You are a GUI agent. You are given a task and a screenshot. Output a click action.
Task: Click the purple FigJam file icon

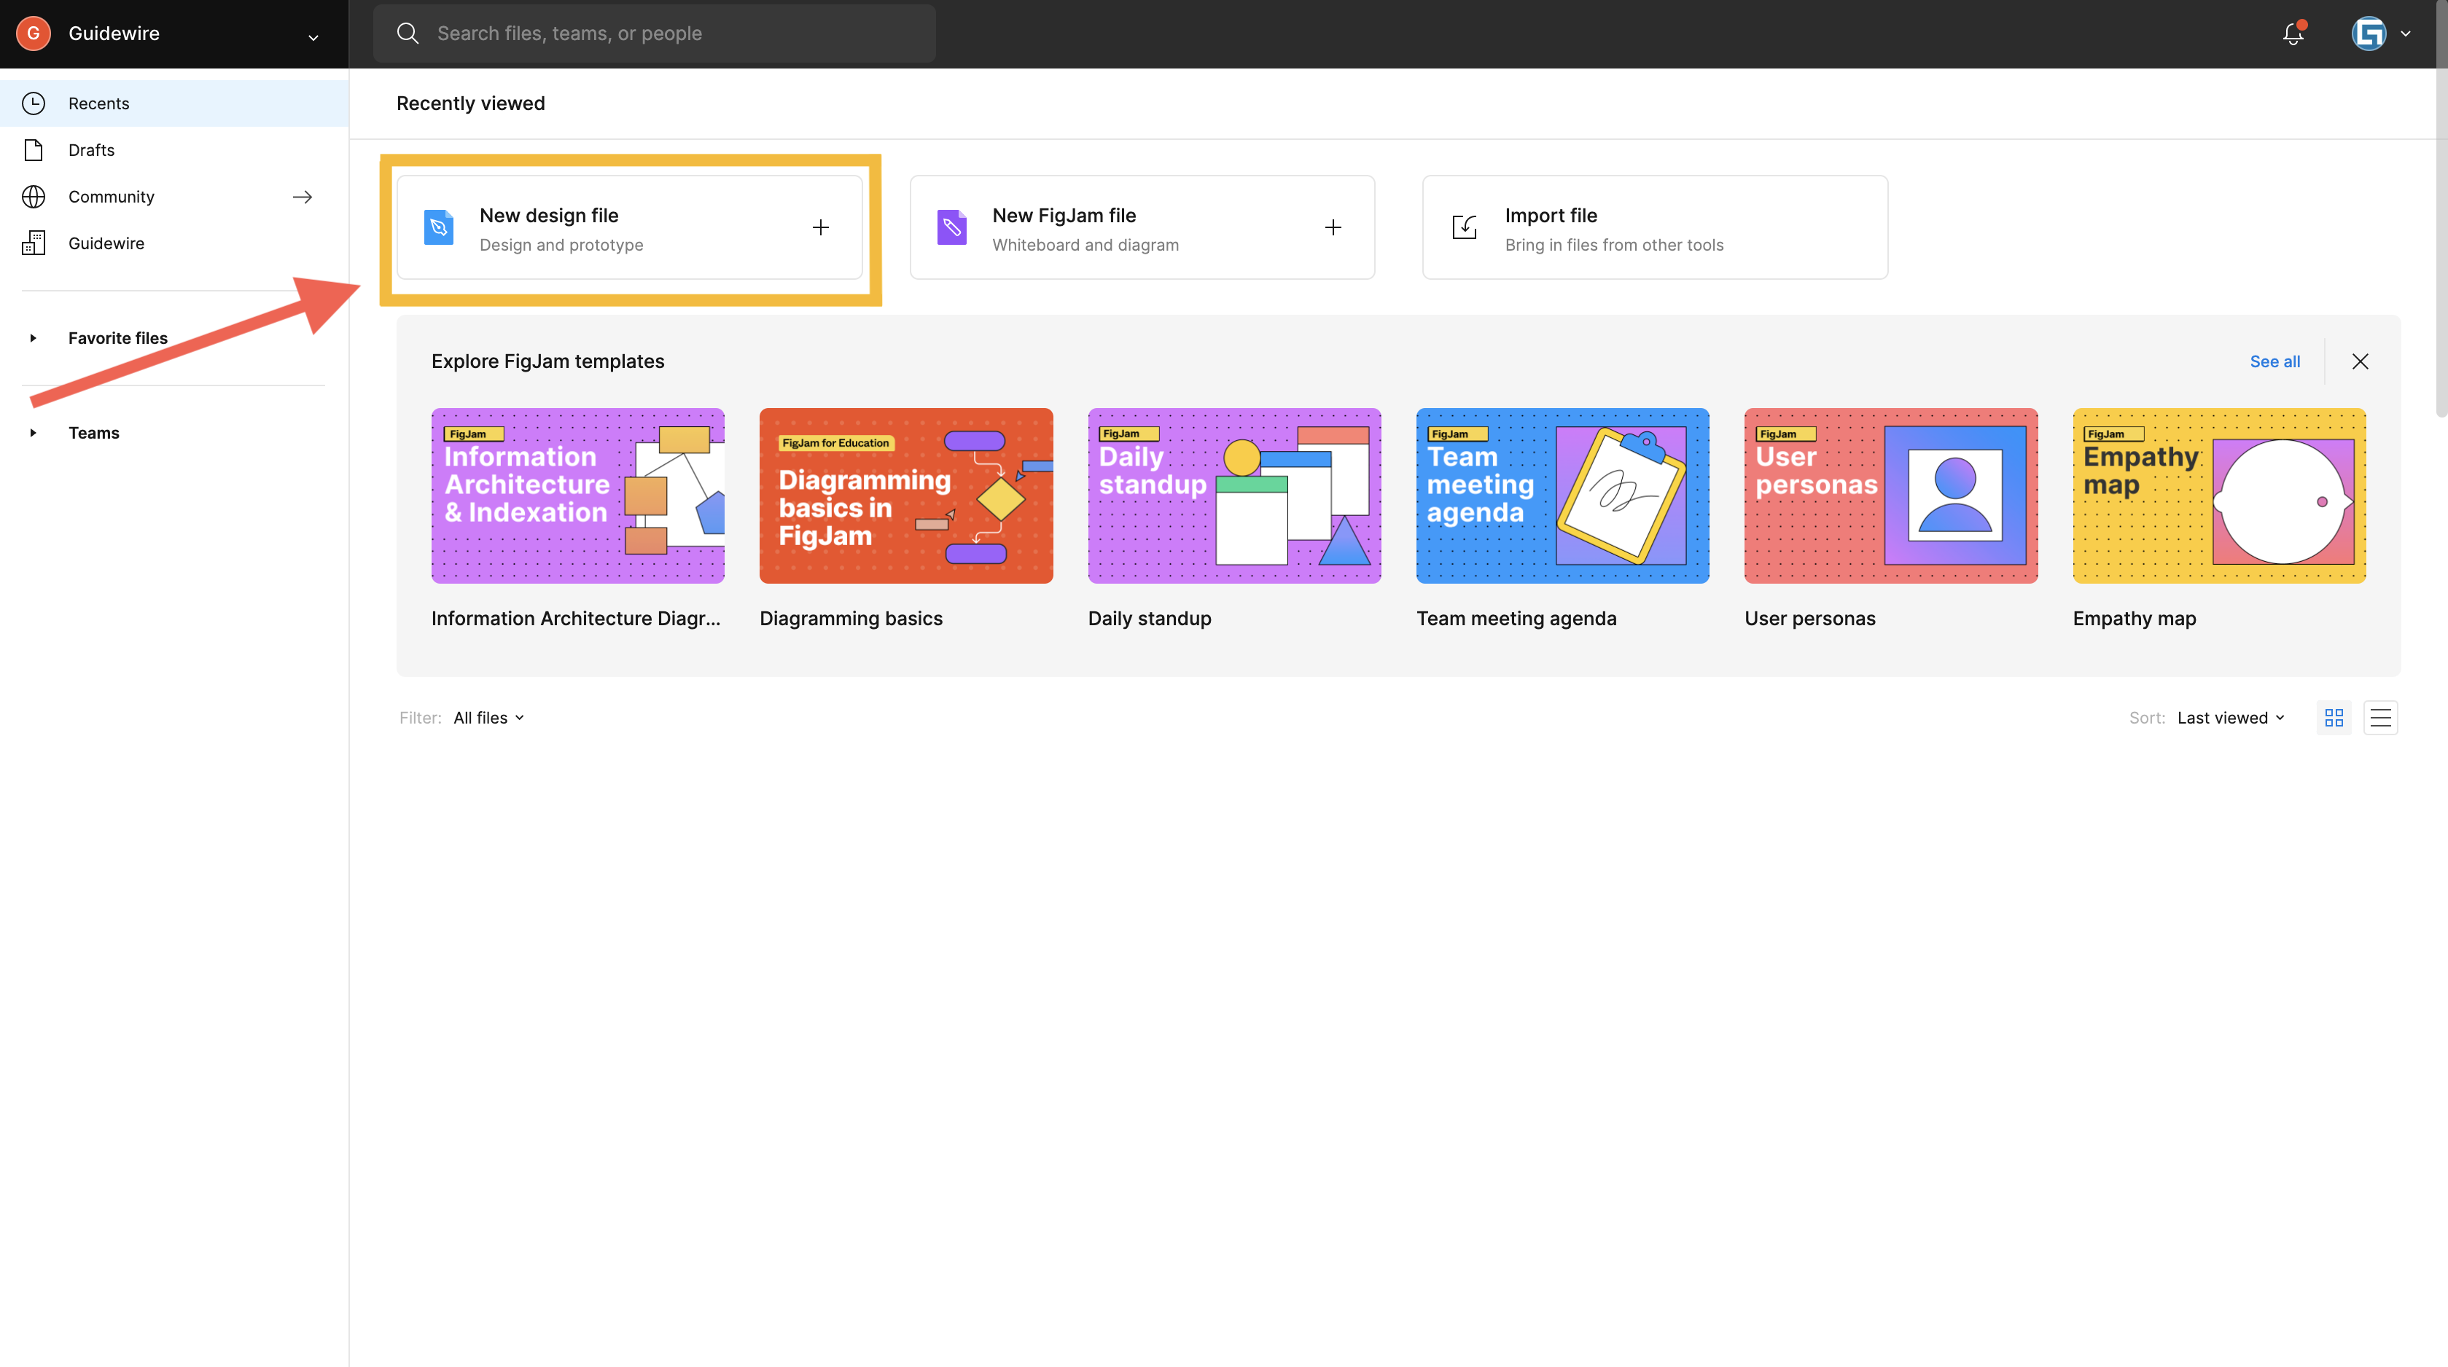click(x=951, y=227)
